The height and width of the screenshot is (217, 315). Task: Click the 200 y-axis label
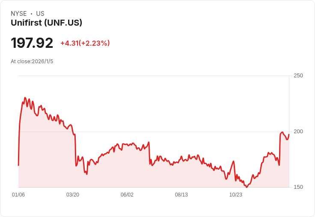pyautogui.click(x=298, y=131)
